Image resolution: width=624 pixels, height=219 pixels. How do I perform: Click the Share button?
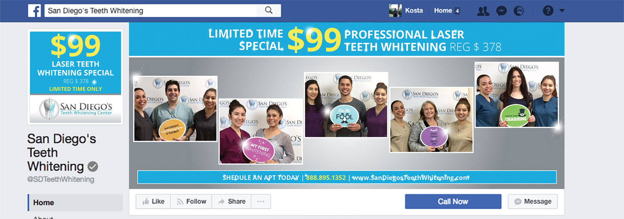click(232, 202)
